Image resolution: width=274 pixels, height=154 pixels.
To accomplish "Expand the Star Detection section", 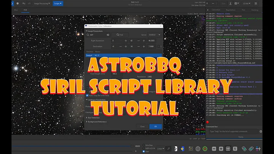I will click(x=92, y=118).
